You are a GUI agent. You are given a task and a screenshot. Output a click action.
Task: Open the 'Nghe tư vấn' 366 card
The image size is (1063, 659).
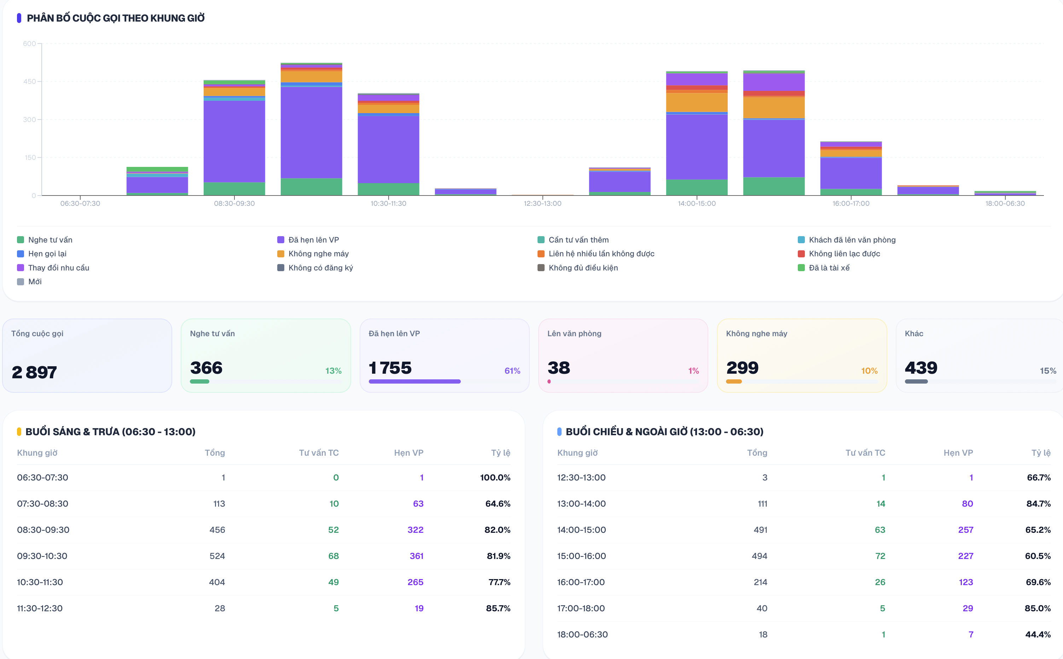pos(266,356)
